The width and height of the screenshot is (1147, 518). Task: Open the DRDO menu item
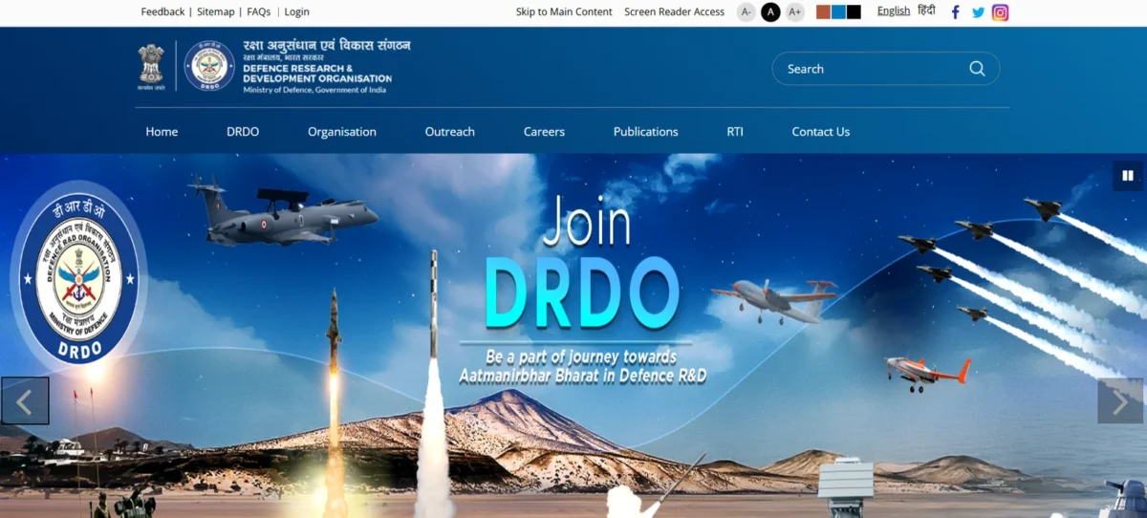243,132
